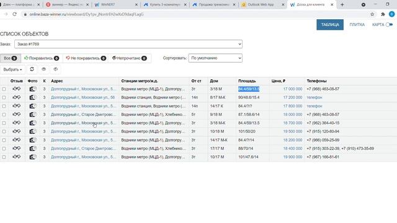
Task: Tick the checkbox for the 9/18 М row
Action: [x=4, y=115]
